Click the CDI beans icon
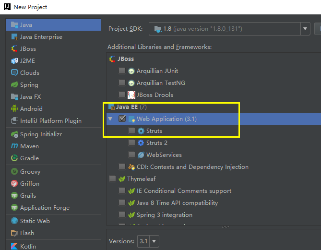 point(131,167)
